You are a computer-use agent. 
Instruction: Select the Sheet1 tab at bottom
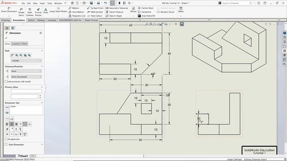23,156
